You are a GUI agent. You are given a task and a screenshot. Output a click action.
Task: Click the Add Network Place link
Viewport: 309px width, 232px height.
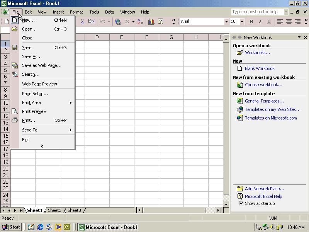[x=265, y=189]
